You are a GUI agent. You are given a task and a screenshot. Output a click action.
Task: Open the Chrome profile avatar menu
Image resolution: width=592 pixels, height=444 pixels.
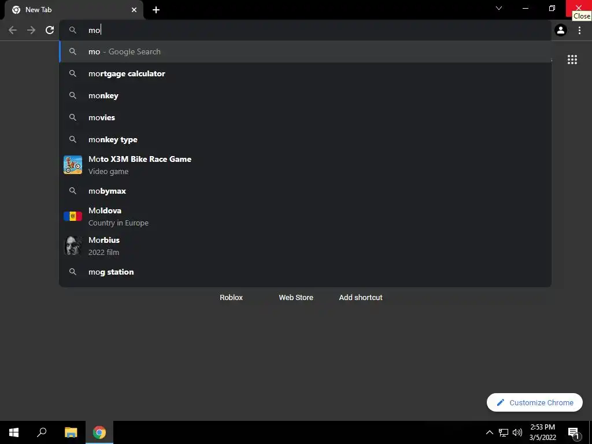561,30
